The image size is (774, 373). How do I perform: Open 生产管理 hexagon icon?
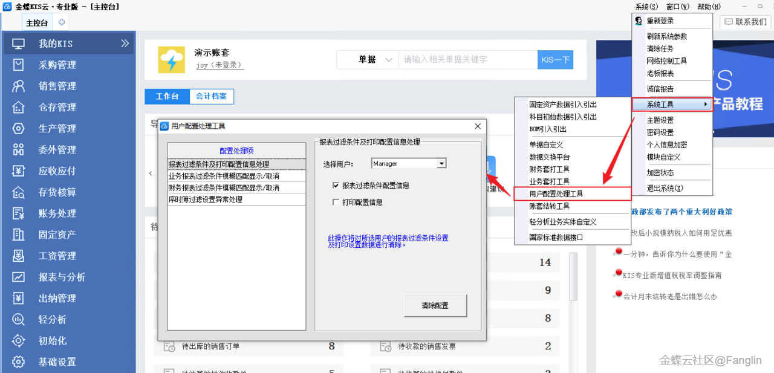pos(19,128)
